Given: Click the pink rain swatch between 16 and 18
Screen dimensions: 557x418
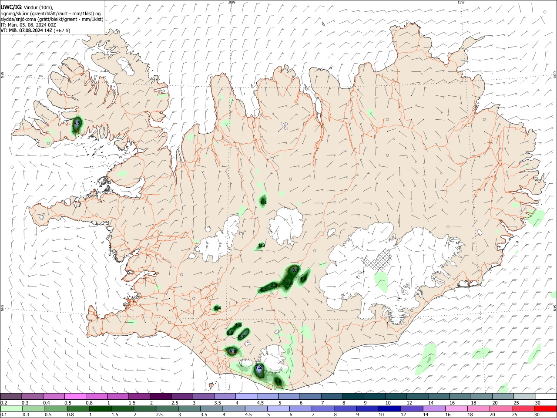Looking at the screenshot, I should 456,409.
